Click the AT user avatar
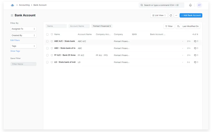Viewport: 212px width, 132px height. (199, 5)
